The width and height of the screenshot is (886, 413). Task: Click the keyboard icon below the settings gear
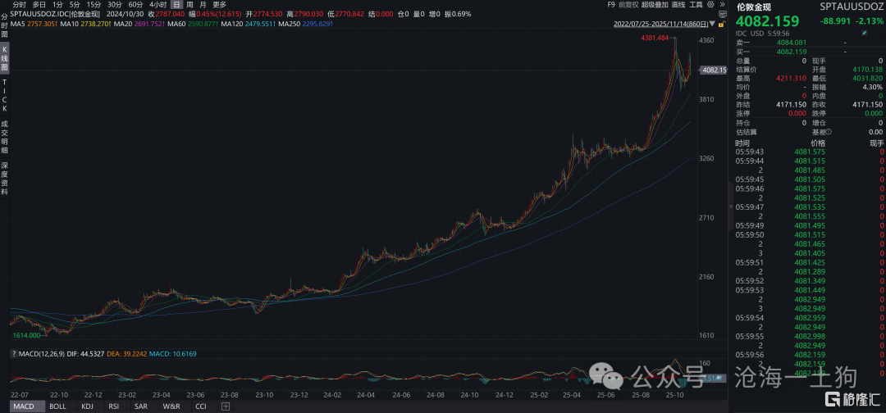point(720,15)
